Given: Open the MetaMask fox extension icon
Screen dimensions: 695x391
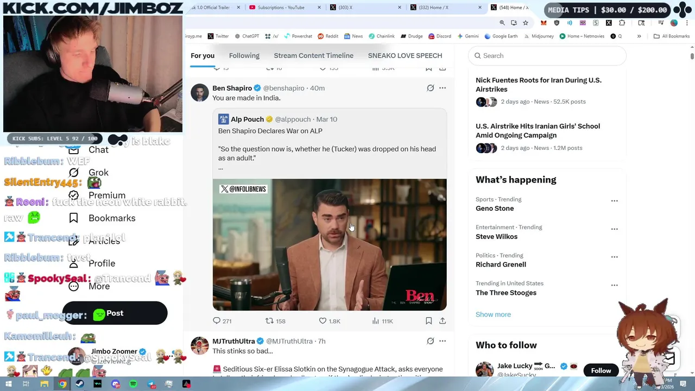Looking at the screenshot, I should [544, 23].
